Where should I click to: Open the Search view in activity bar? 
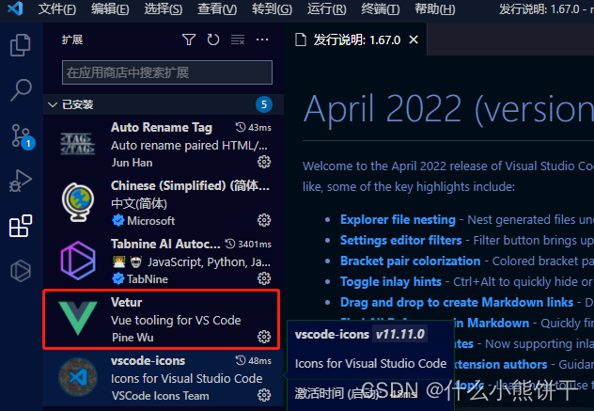coord(21,90)
